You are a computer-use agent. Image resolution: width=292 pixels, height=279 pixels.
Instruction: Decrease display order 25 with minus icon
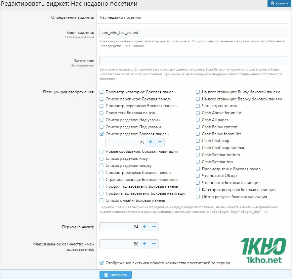point(160,142)
